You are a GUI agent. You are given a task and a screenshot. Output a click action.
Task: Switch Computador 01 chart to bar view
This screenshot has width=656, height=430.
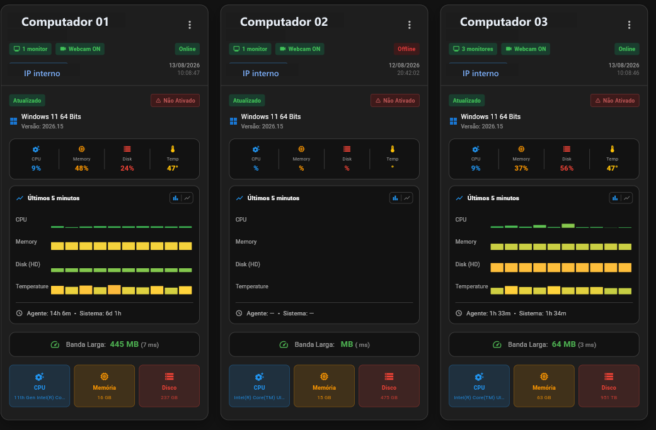176,198
